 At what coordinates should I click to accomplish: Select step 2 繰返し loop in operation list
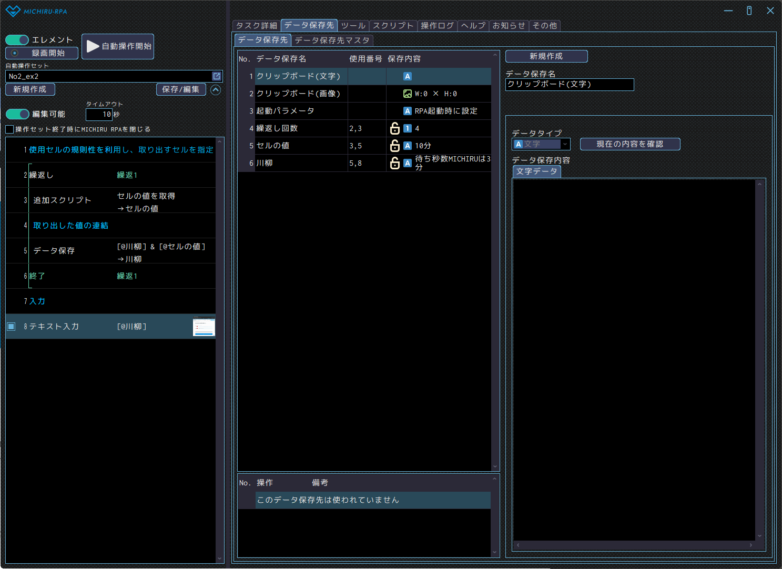point(41,175)
